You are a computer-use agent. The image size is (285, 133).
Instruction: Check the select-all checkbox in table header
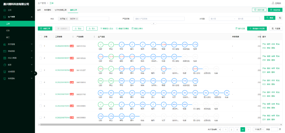pos(40,37)
